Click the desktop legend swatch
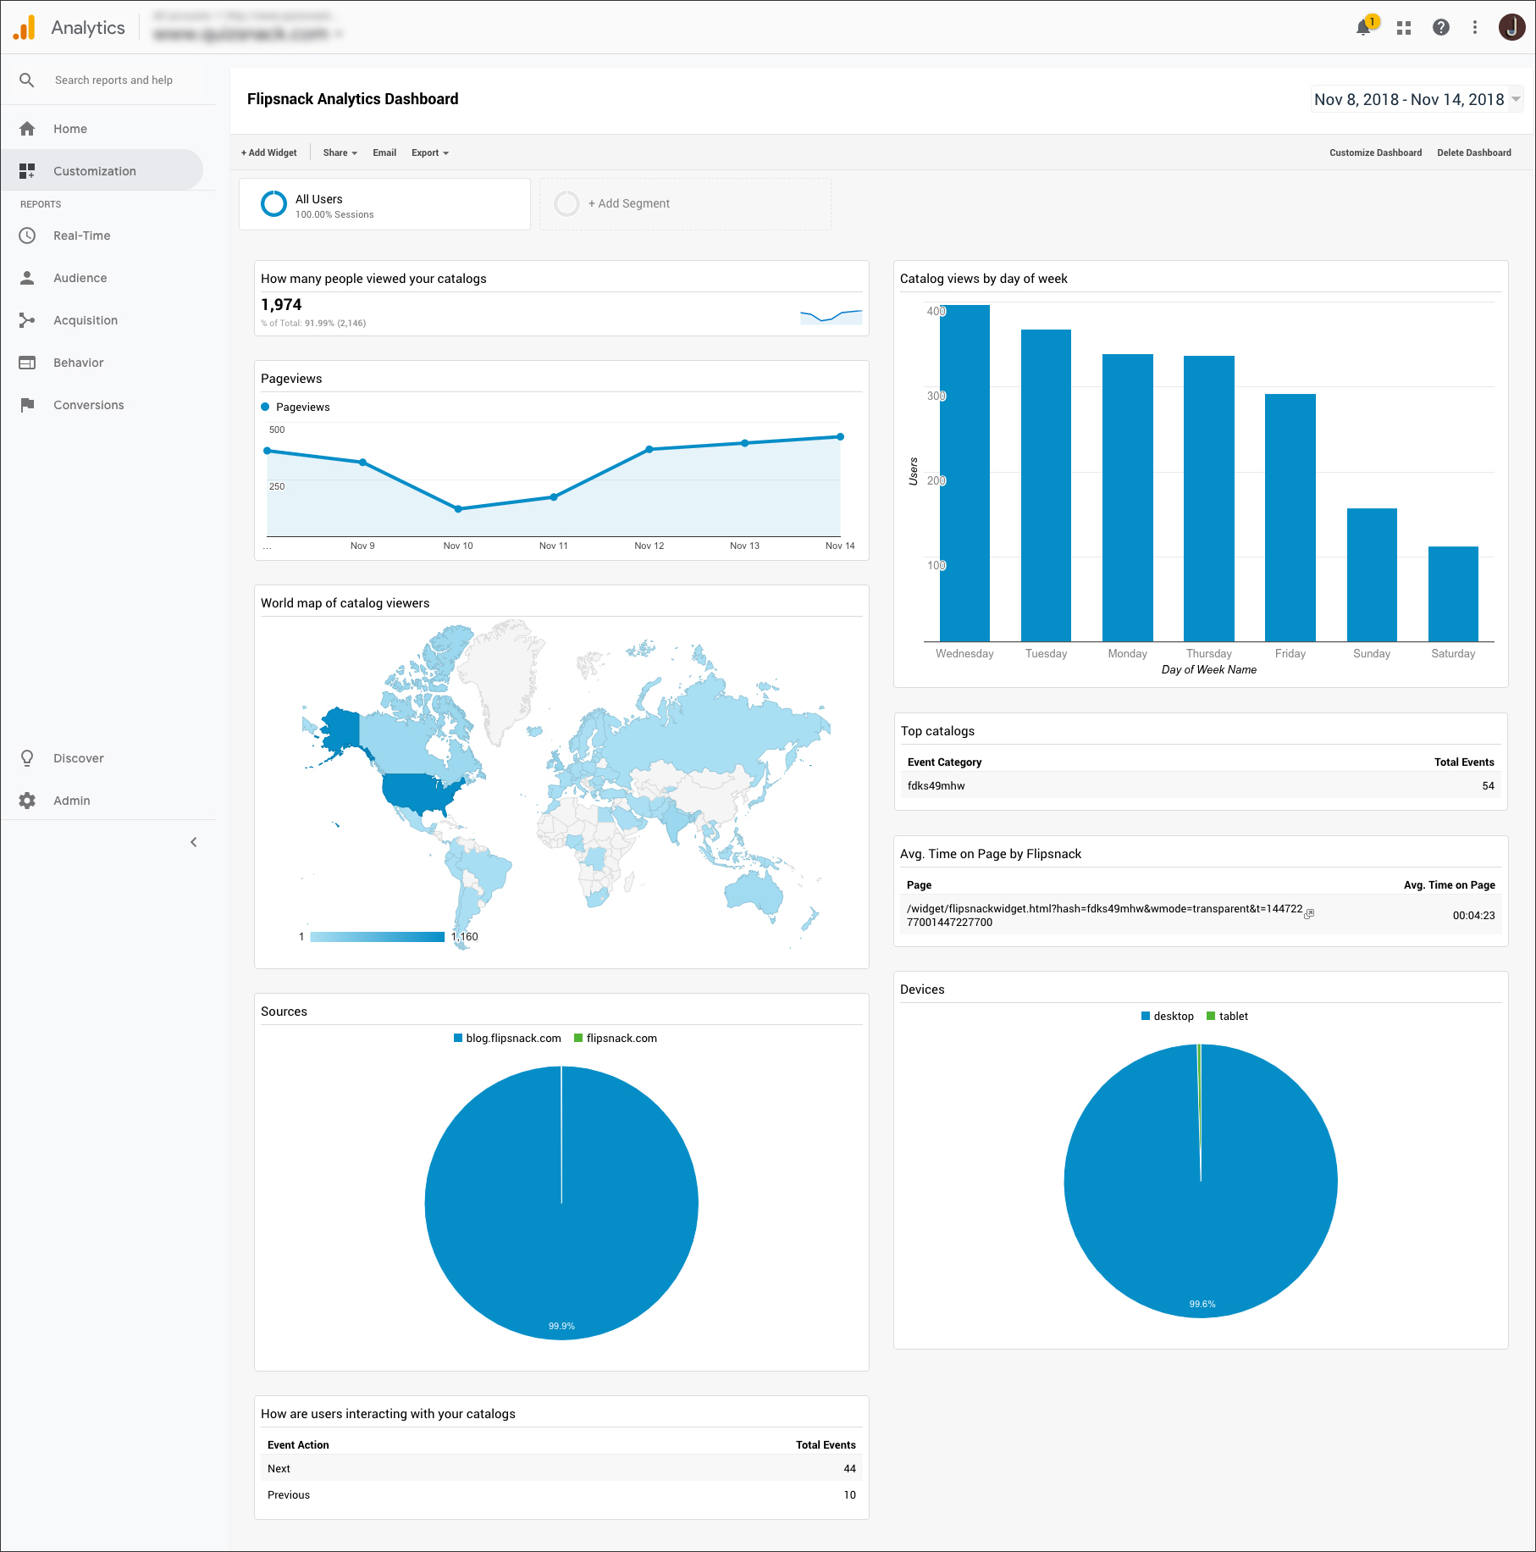1536x1552 pixels. click(1146, 1016)
